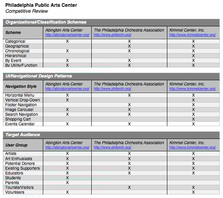Click the 'Geographical' row label

[17, 46]
